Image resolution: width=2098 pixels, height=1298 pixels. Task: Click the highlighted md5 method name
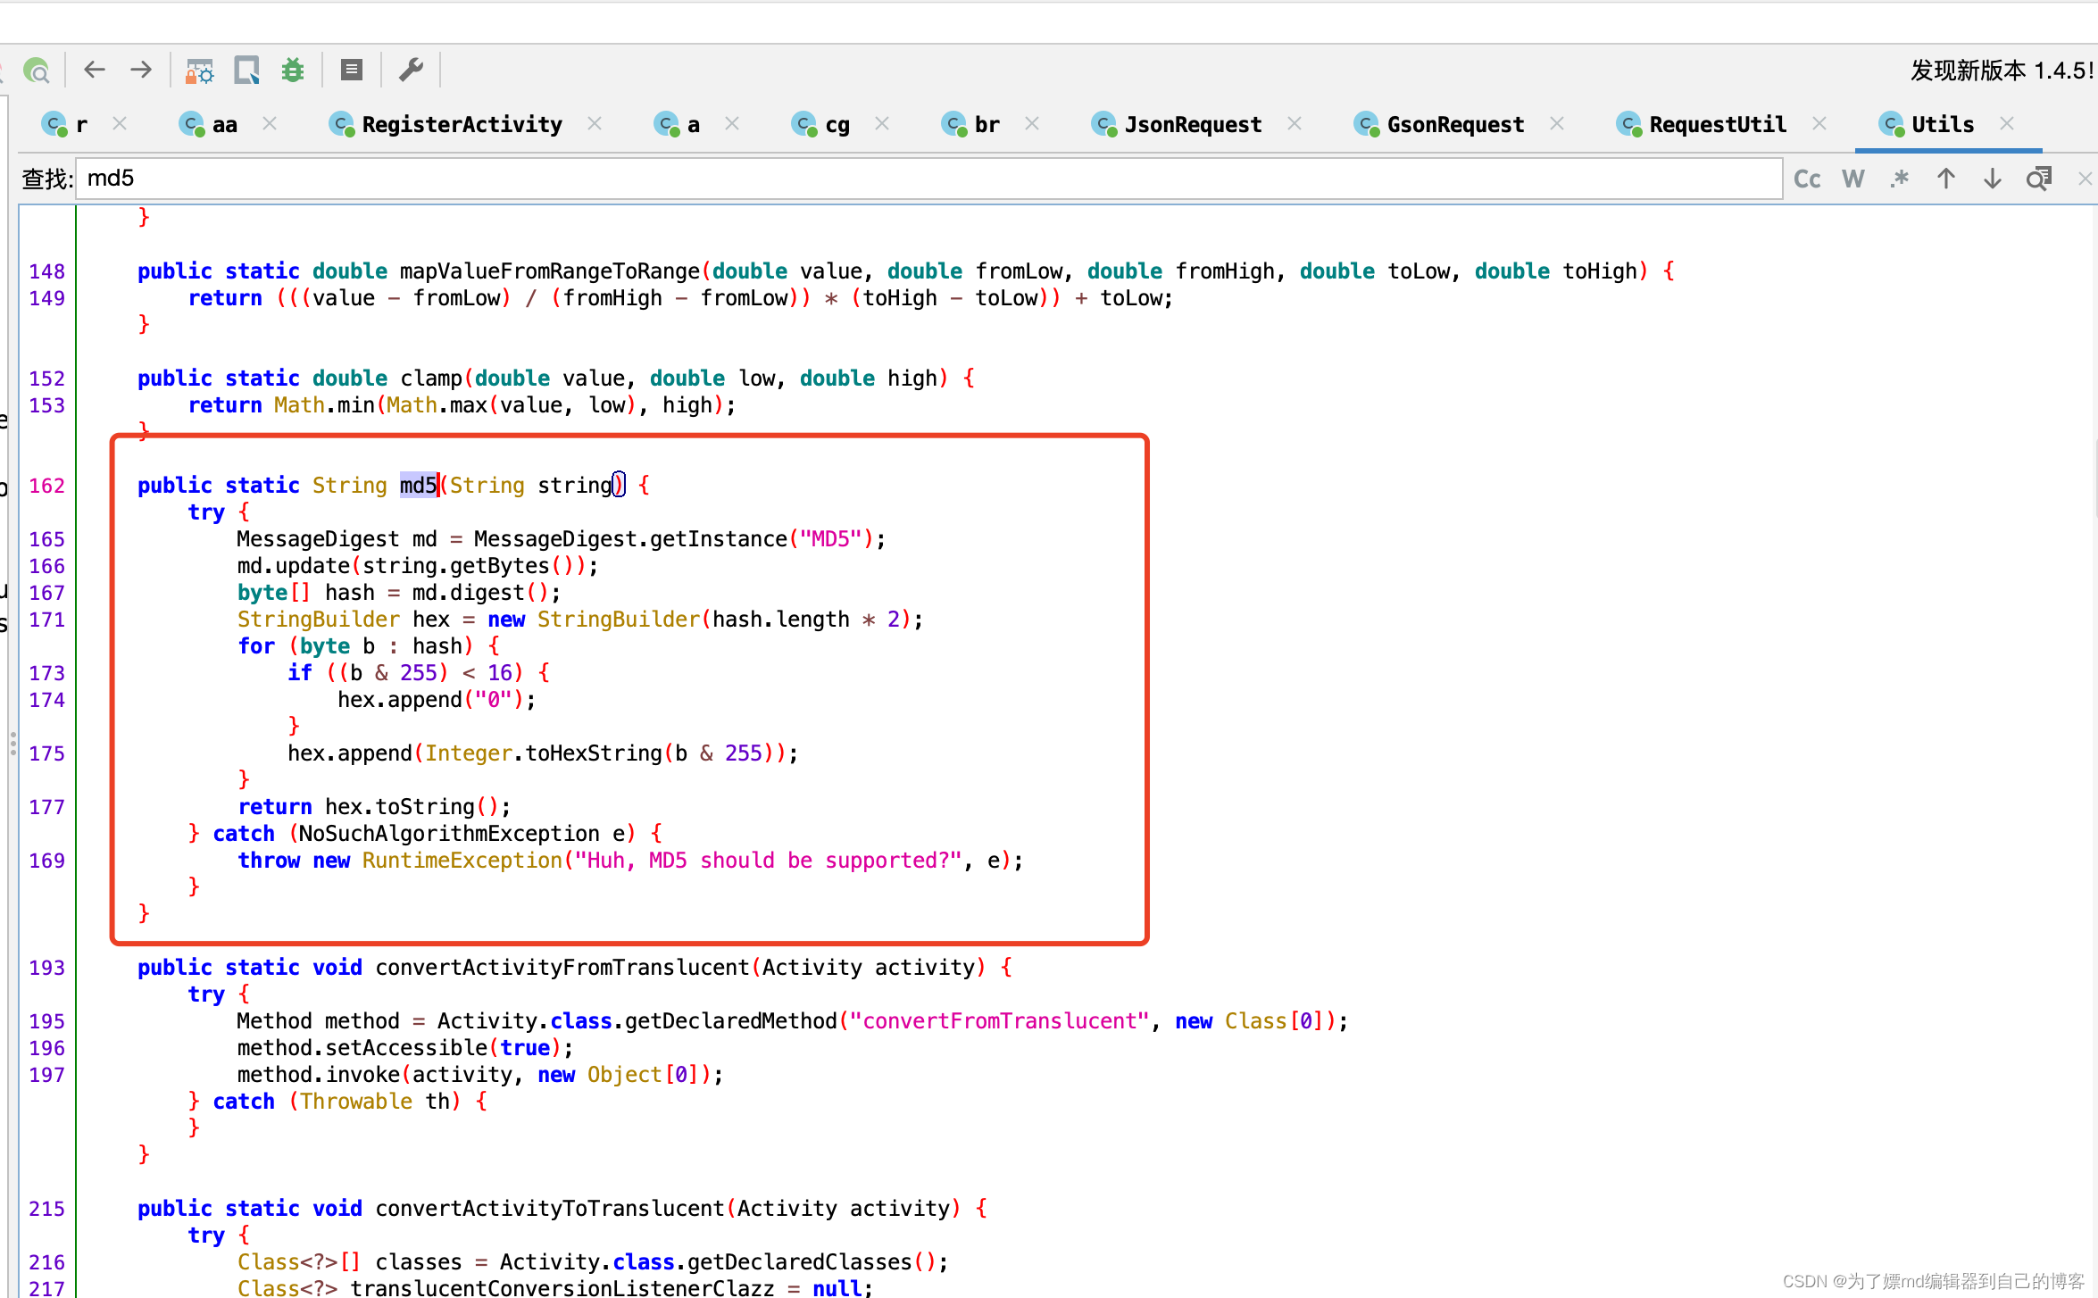[x=419, y=485]
